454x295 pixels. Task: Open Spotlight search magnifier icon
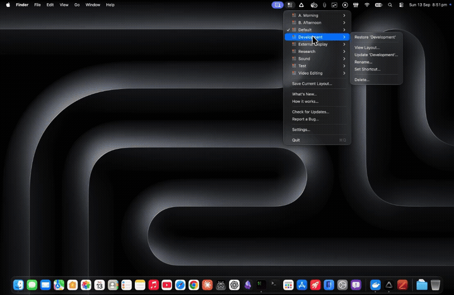pos(390,5)
